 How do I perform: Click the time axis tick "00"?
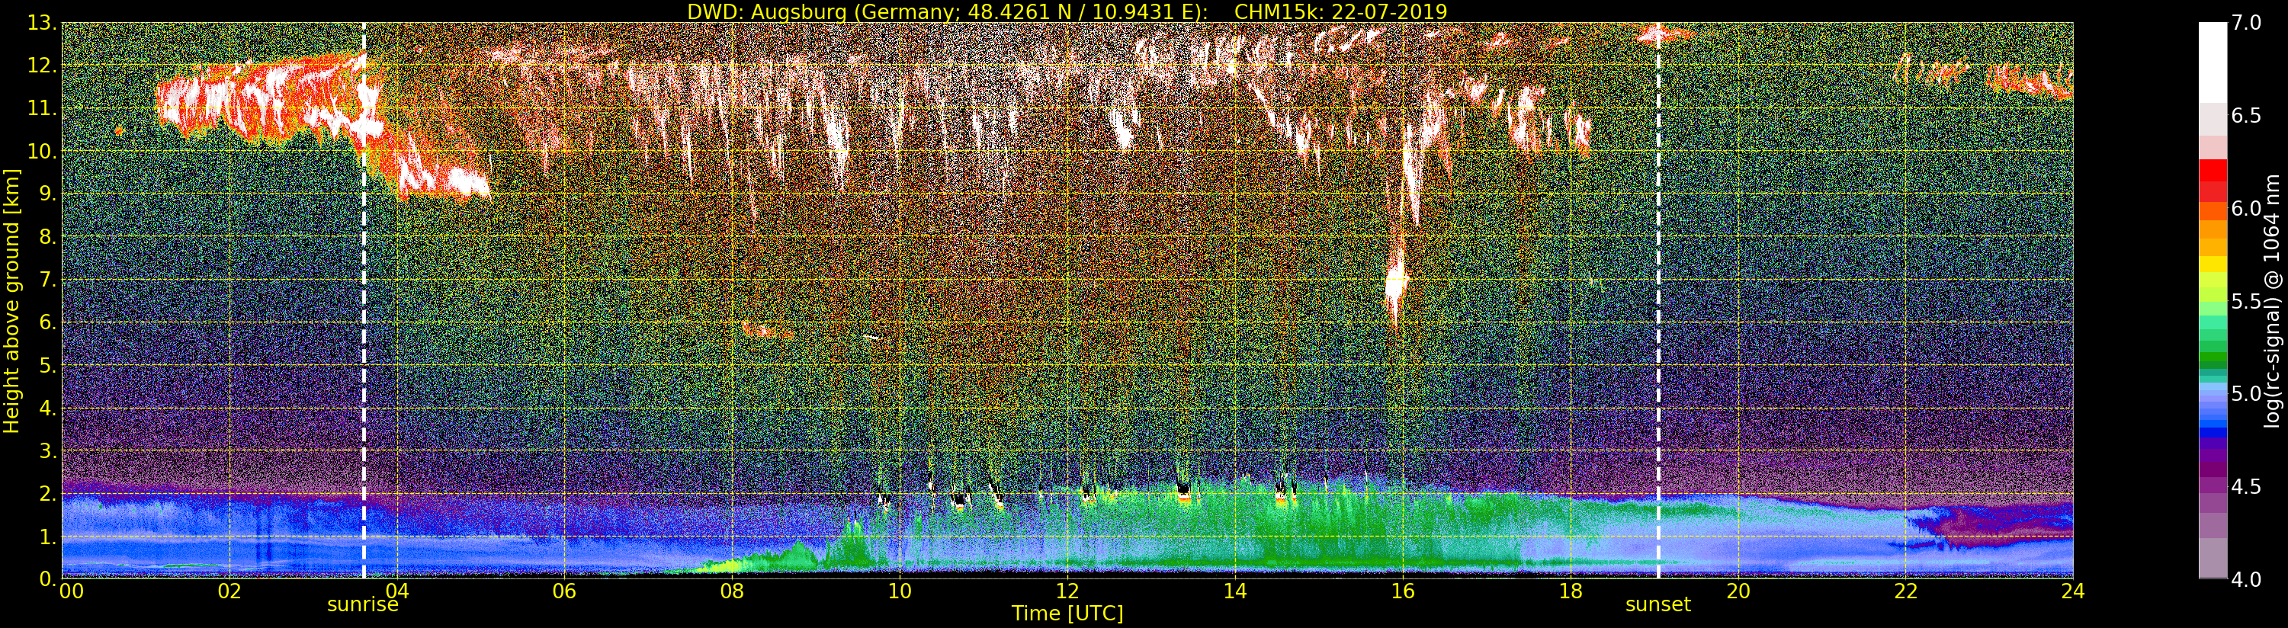point(70,591)
